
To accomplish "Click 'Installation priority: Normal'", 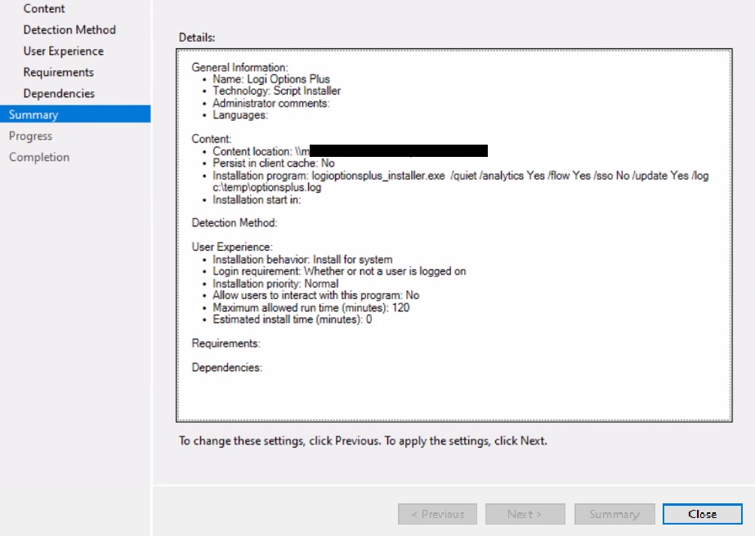I will coord(275,284).
